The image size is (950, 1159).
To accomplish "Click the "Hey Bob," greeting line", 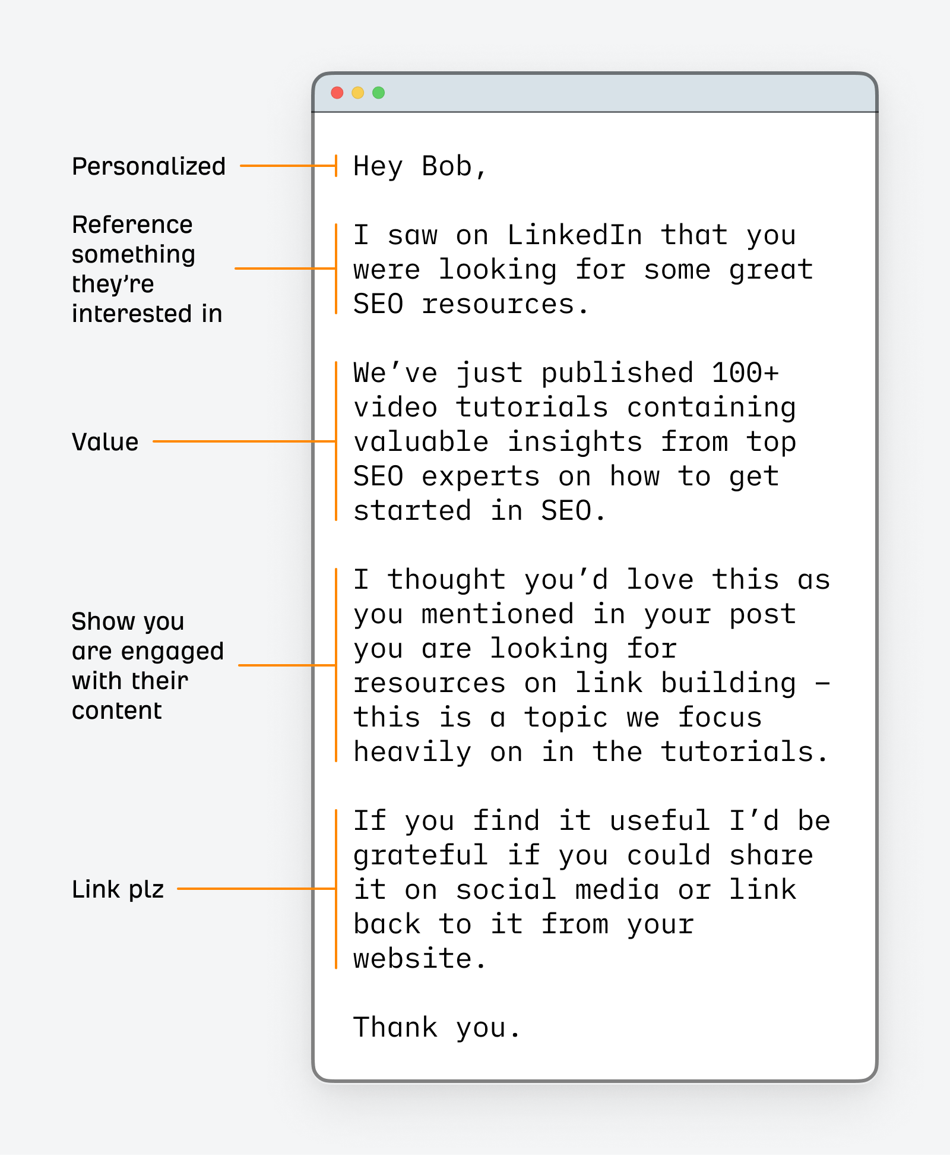I will [x=420, y=166].
